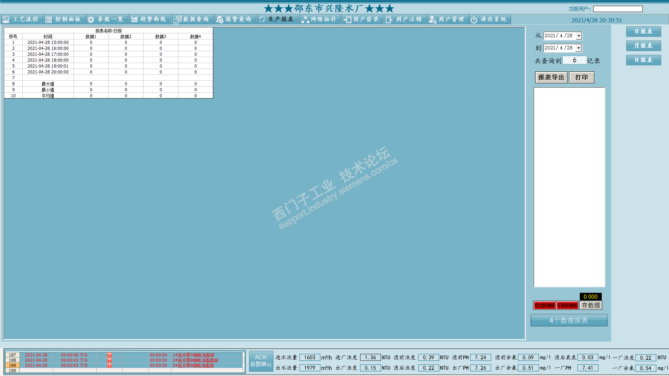Viewport: 669px width, 376px height.
Task: Click the 当前用户 current user input field
Action: click(x=618, y=9)
